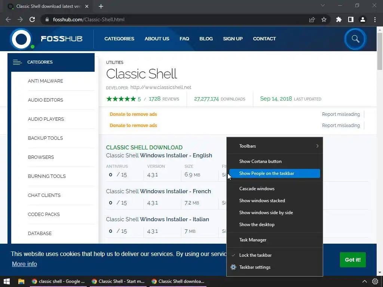383x287 pixels.
Task: Choose Show the desktop
Action: click(x=275, y=225)
